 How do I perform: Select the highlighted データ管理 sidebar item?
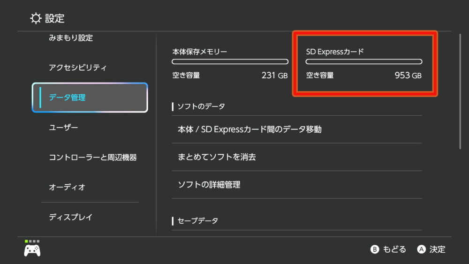90,98
